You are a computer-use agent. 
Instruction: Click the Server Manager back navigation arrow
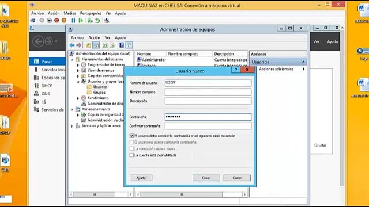pyautogui.click(x=38, y=41)
